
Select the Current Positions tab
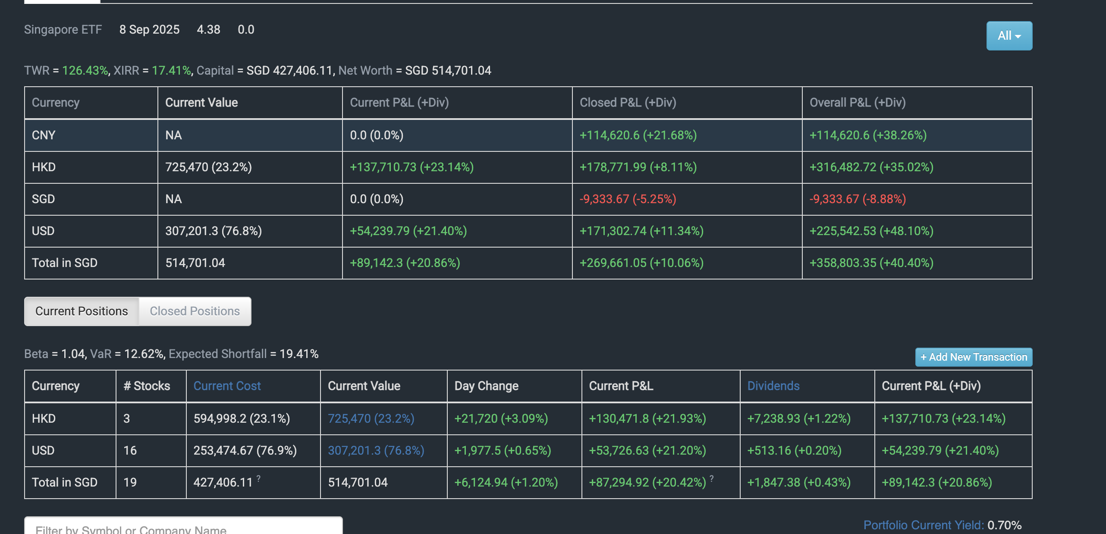[82, 311]
